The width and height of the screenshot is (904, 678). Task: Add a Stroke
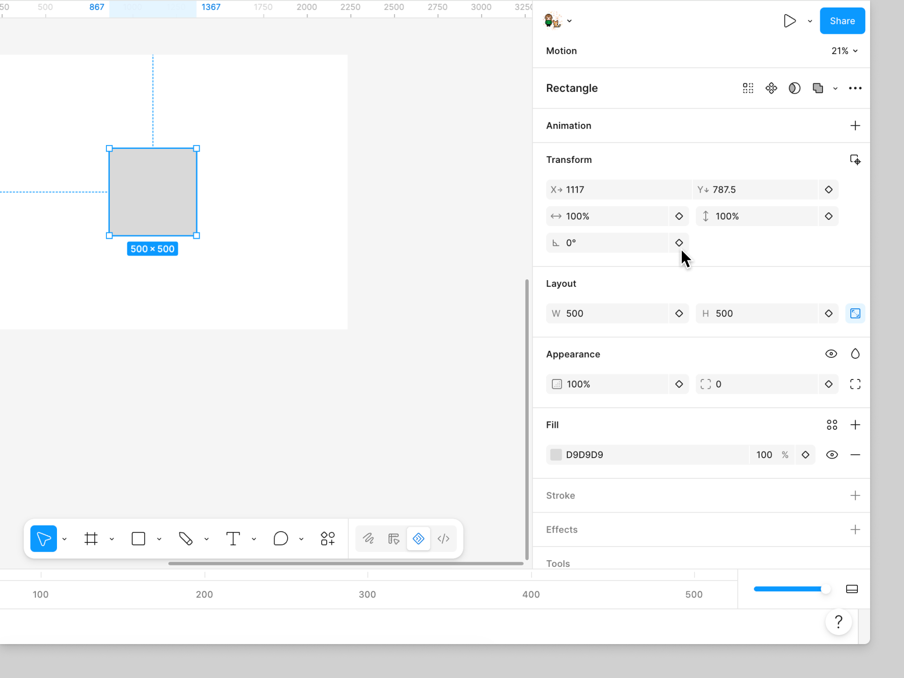point(855,496)
